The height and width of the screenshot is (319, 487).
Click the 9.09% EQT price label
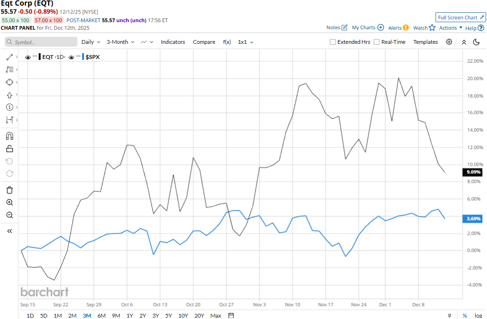(x=473, y=172)
